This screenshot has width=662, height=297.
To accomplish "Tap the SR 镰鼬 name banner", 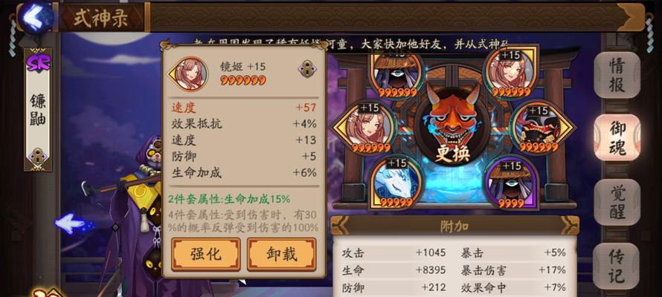I will click(38, 110).
